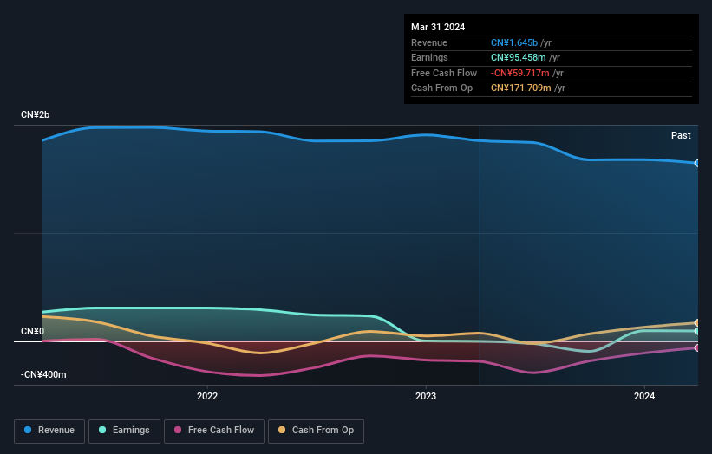Select the Earnings endpoint marker on chart
Image resolution: width=712 pixels, height=454 pixels.
tap(697, 331)
